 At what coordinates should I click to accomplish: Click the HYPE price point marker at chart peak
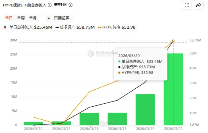[x=173, y=41]
